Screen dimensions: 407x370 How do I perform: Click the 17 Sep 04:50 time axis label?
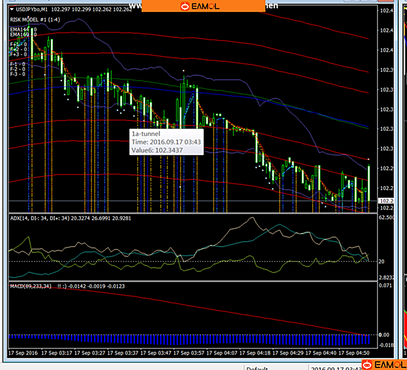[354, 354]
